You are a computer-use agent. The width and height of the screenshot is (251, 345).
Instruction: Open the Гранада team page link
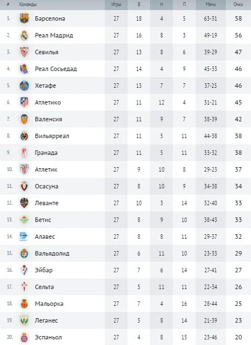(46, 153)
